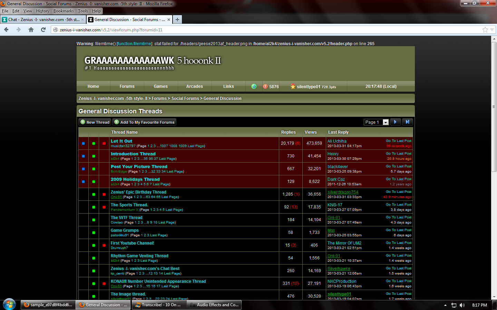
Task: Click the sample_a97d8f4bdd6 taskbar item
Action: point(48,305)
